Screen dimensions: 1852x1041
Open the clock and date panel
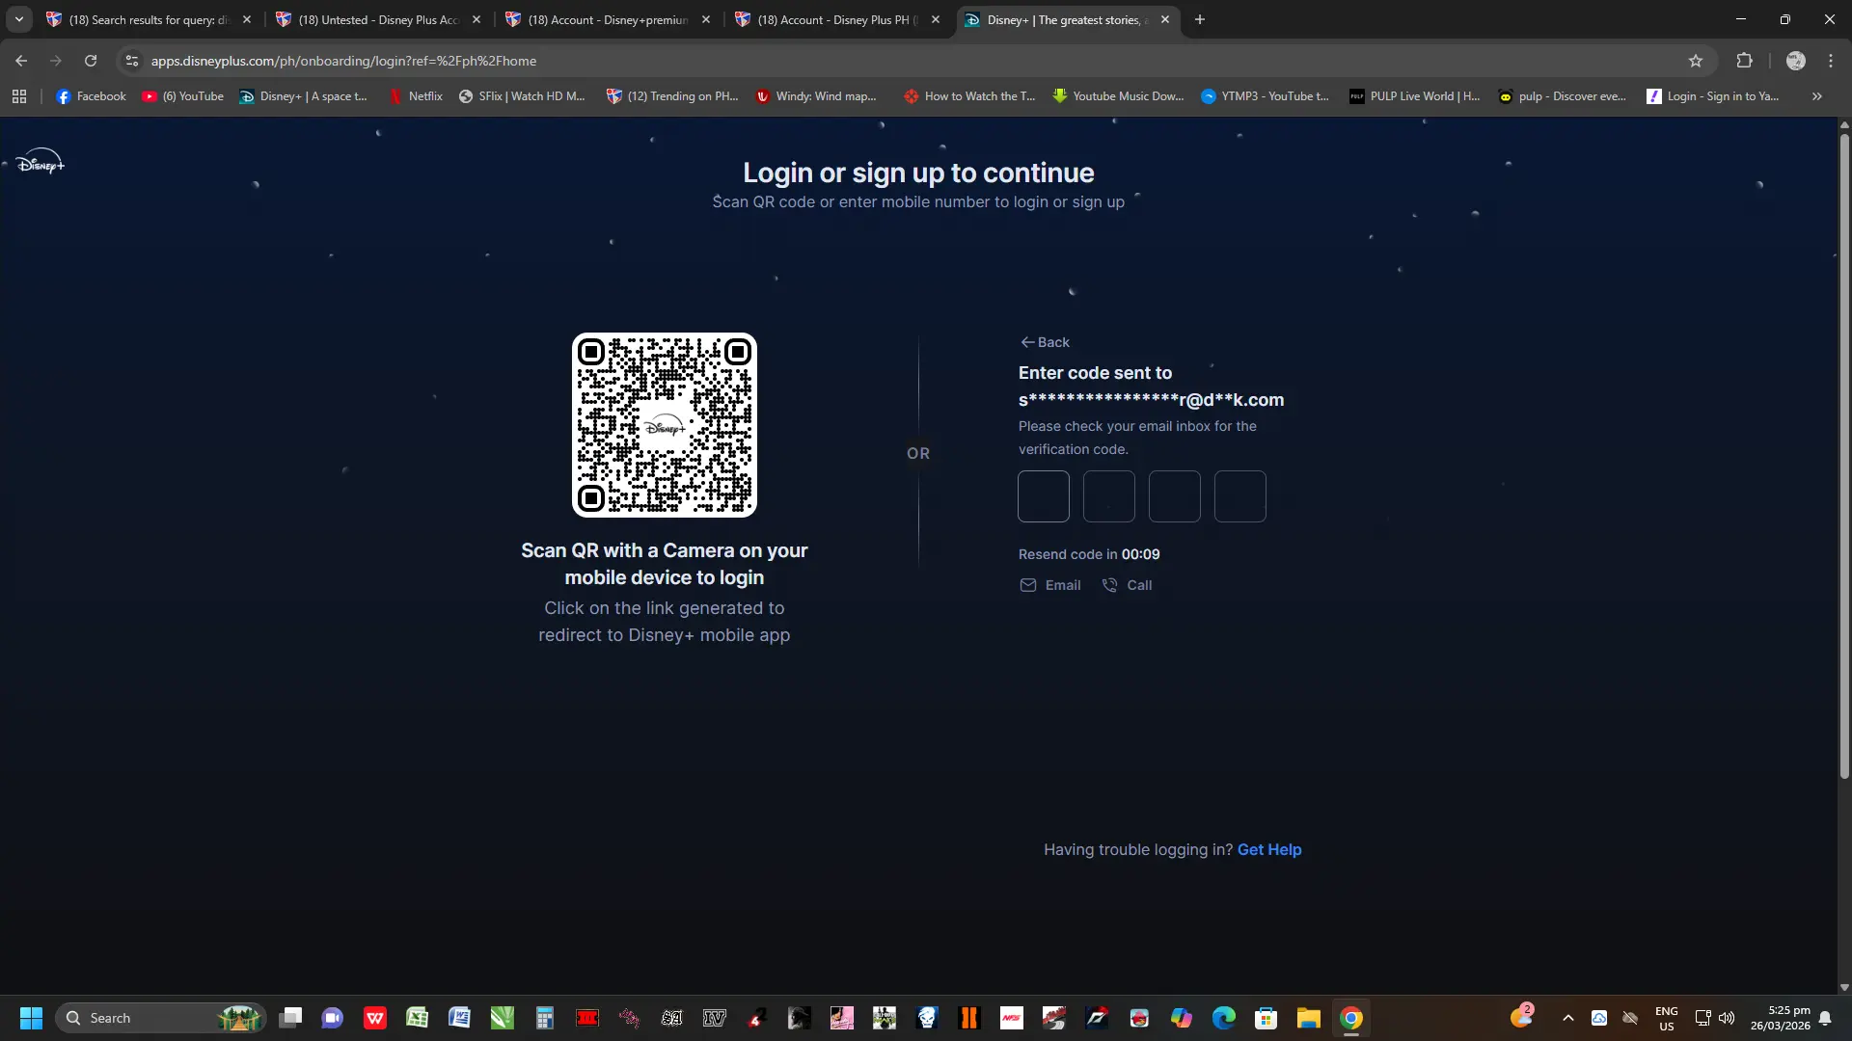1781,1018
